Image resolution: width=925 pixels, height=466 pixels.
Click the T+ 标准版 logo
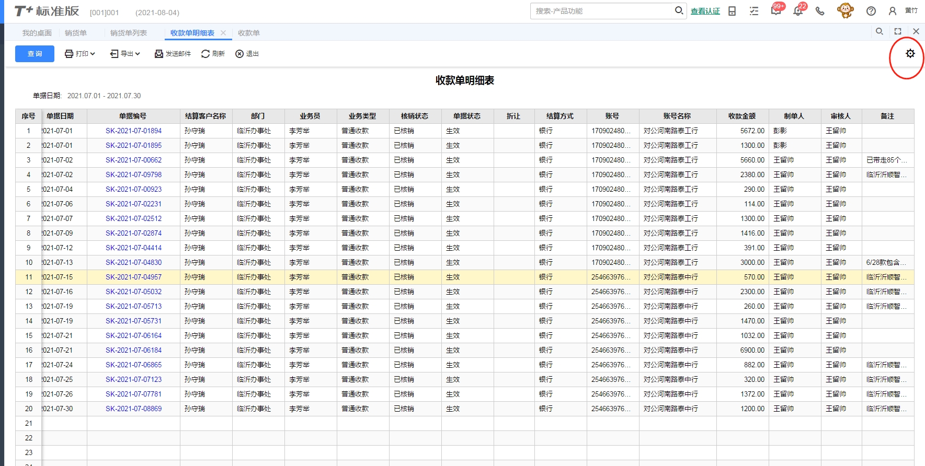[47, 11]
